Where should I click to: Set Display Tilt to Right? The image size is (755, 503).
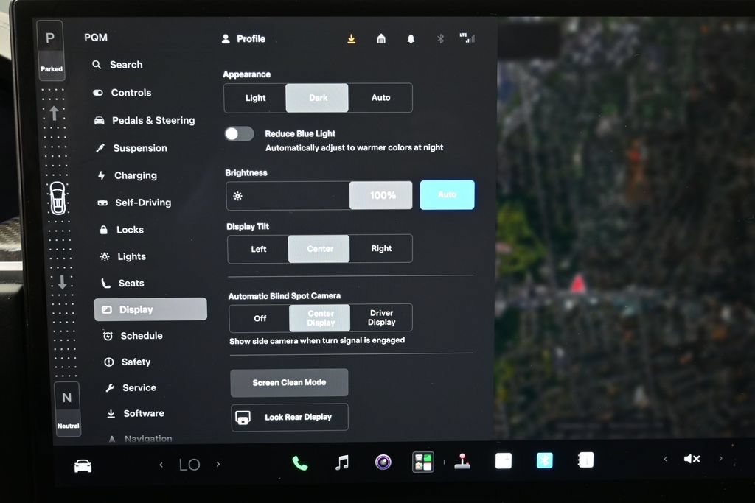tap(381, 249)
